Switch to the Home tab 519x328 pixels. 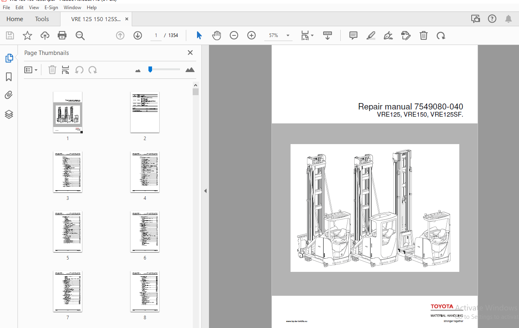coord(15,19)
